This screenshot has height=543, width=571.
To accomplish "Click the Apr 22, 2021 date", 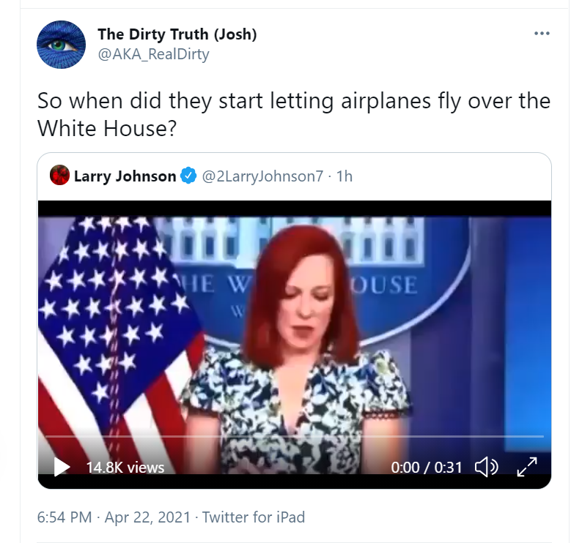I will [x=147, y=517].
